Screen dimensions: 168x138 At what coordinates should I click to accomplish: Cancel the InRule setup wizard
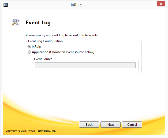pyautogui.click(x=132, y=124)
